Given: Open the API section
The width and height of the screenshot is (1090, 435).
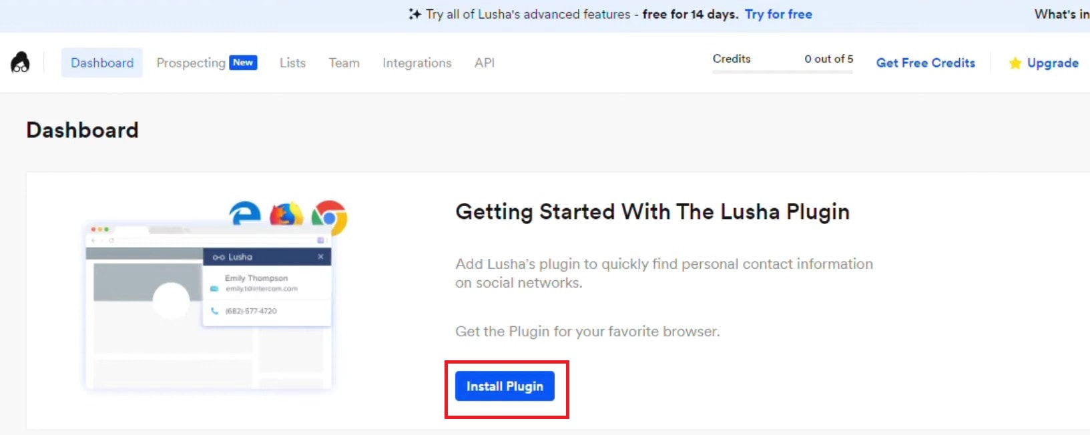Looking at the screenshot, I should pos(485,63).
